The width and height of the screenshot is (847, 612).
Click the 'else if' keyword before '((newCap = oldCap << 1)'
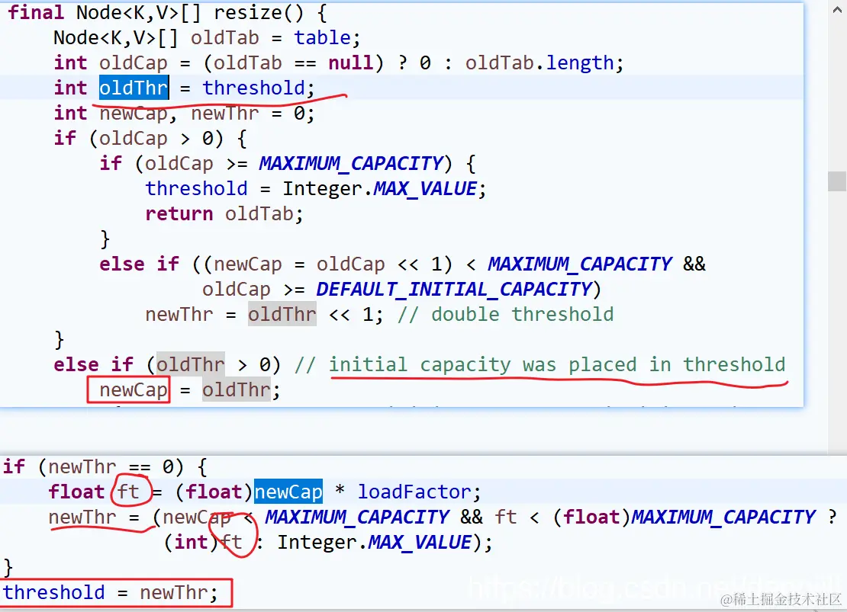point(139,264)
